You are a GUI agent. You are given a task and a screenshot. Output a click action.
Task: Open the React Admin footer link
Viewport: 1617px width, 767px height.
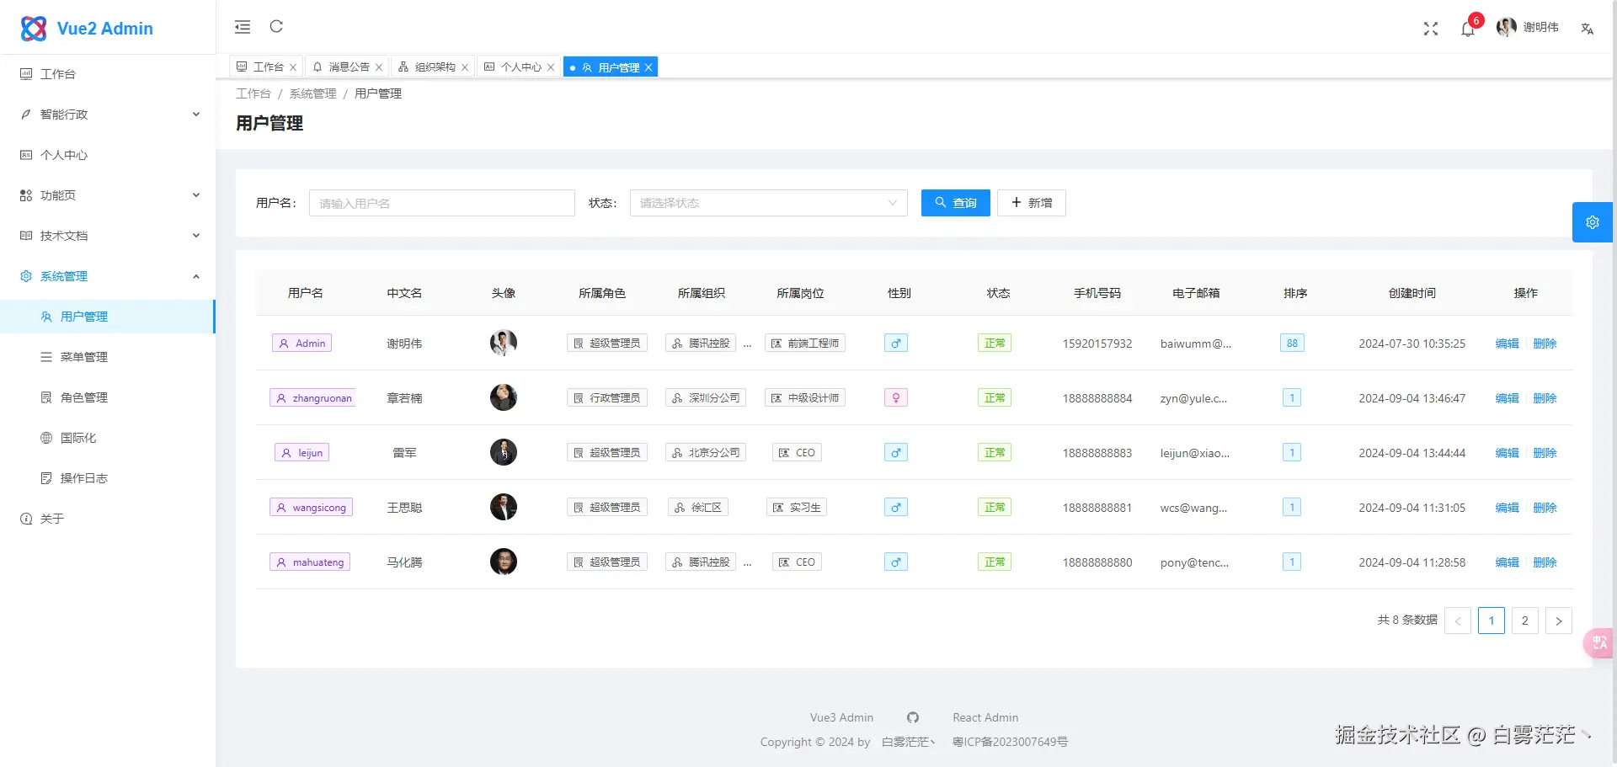tap(985, 717)
